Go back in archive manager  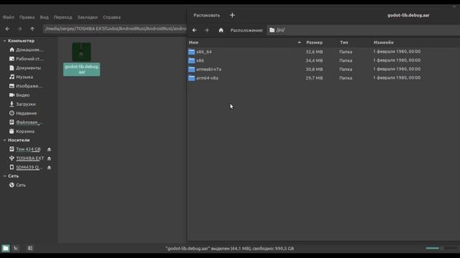195,30
